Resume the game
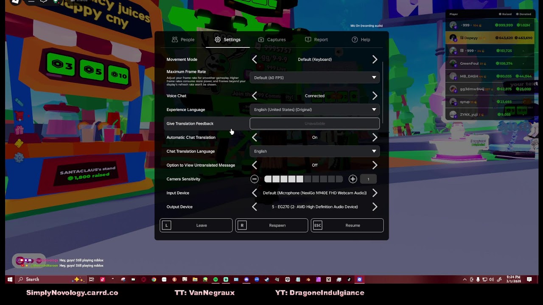543x305 pixels. click(347, 225)
